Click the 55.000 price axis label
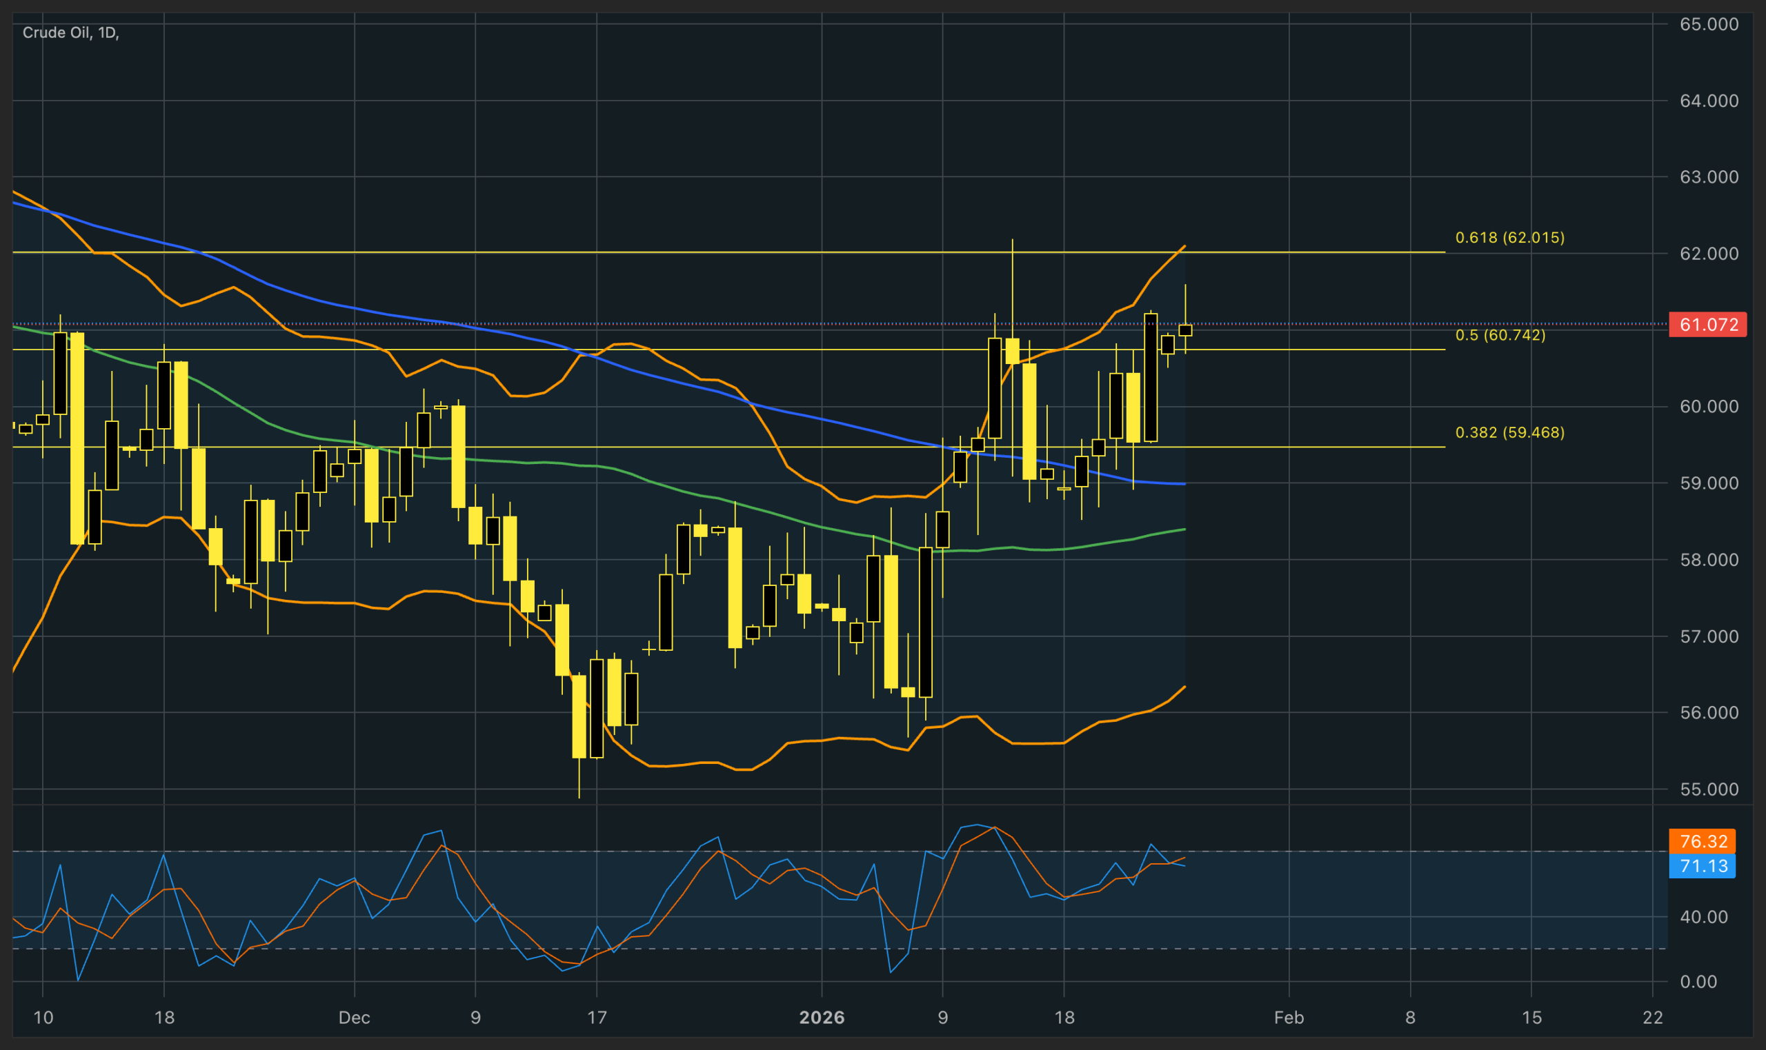 [x=1709, y=789]
